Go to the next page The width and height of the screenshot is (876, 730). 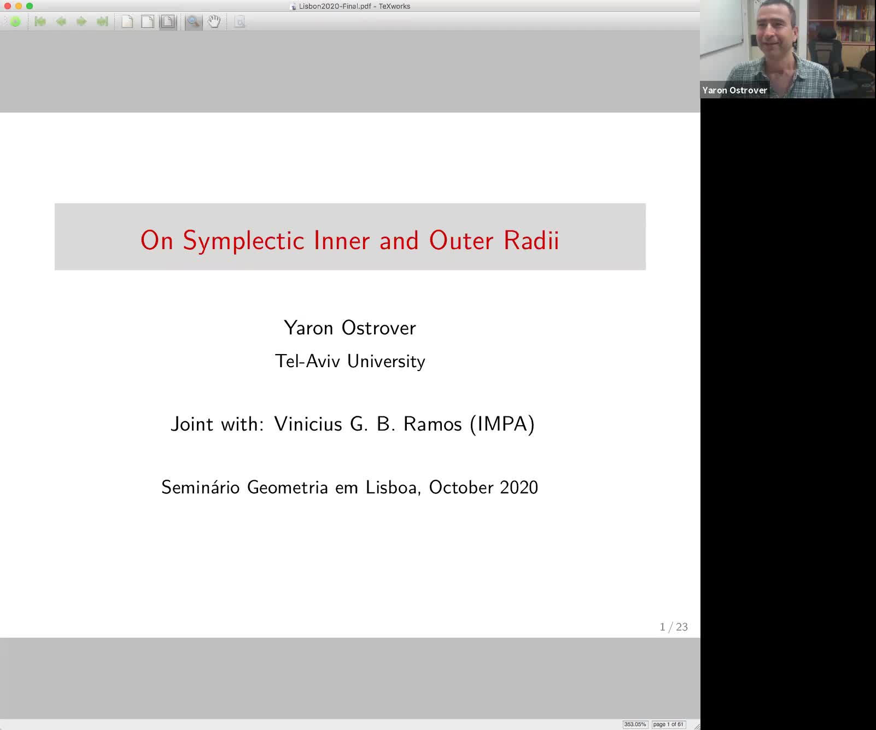(x=81, y=22)
